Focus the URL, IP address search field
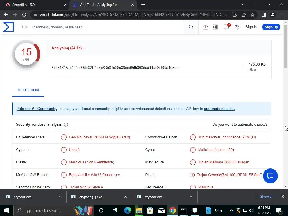 (x=100, y=27)
